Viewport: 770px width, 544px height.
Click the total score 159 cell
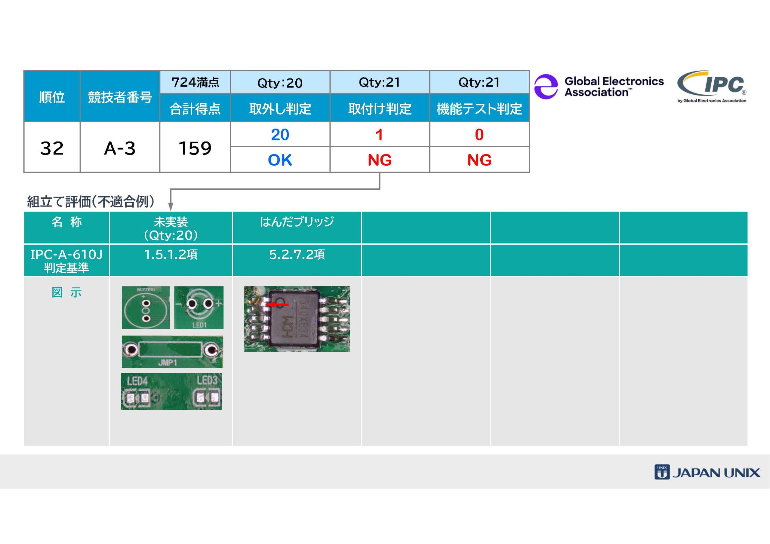195,148
